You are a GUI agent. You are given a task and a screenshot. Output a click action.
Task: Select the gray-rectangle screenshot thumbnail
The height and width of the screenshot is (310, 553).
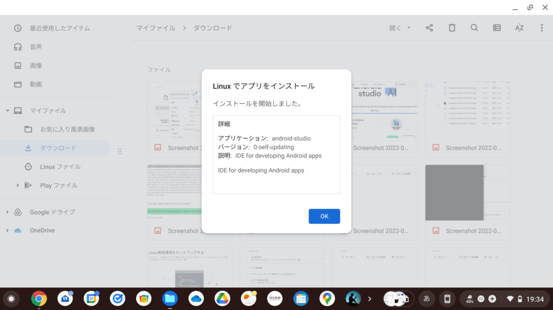467,192
